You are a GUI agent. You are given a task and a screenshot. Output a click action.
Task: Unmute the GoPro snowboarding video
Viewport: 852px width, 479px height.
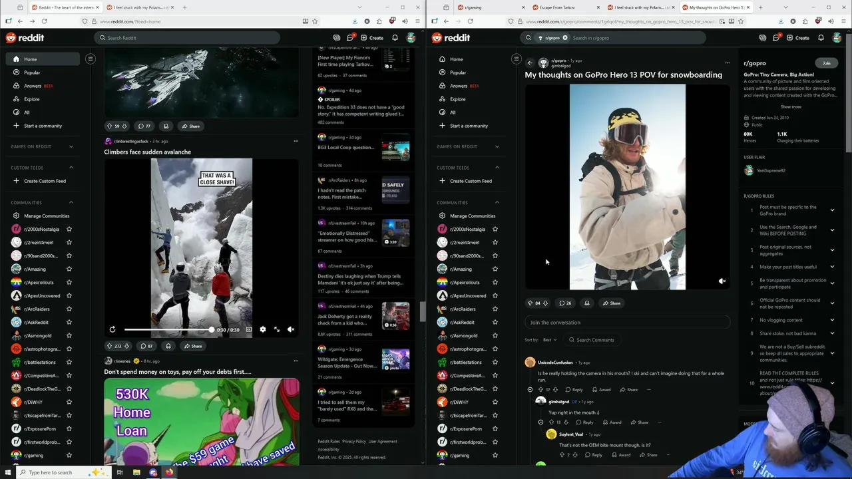[722, 281]
